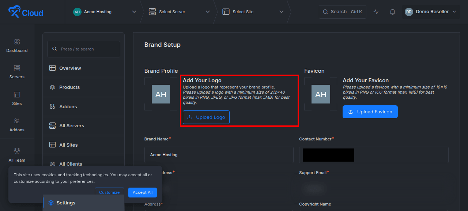Click the DR user avatar
The height and width of the screenshot is (211, 468).
409,12
